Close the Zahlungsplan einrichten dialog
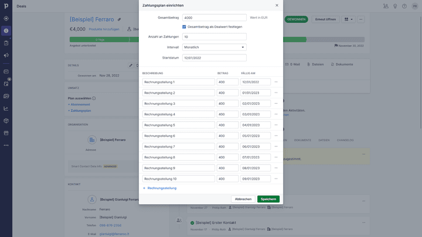The width and height of the screenshot is (422, 237). (277, 5)
